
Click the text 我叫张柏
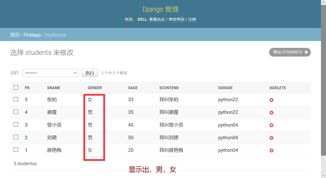(169, 100)
